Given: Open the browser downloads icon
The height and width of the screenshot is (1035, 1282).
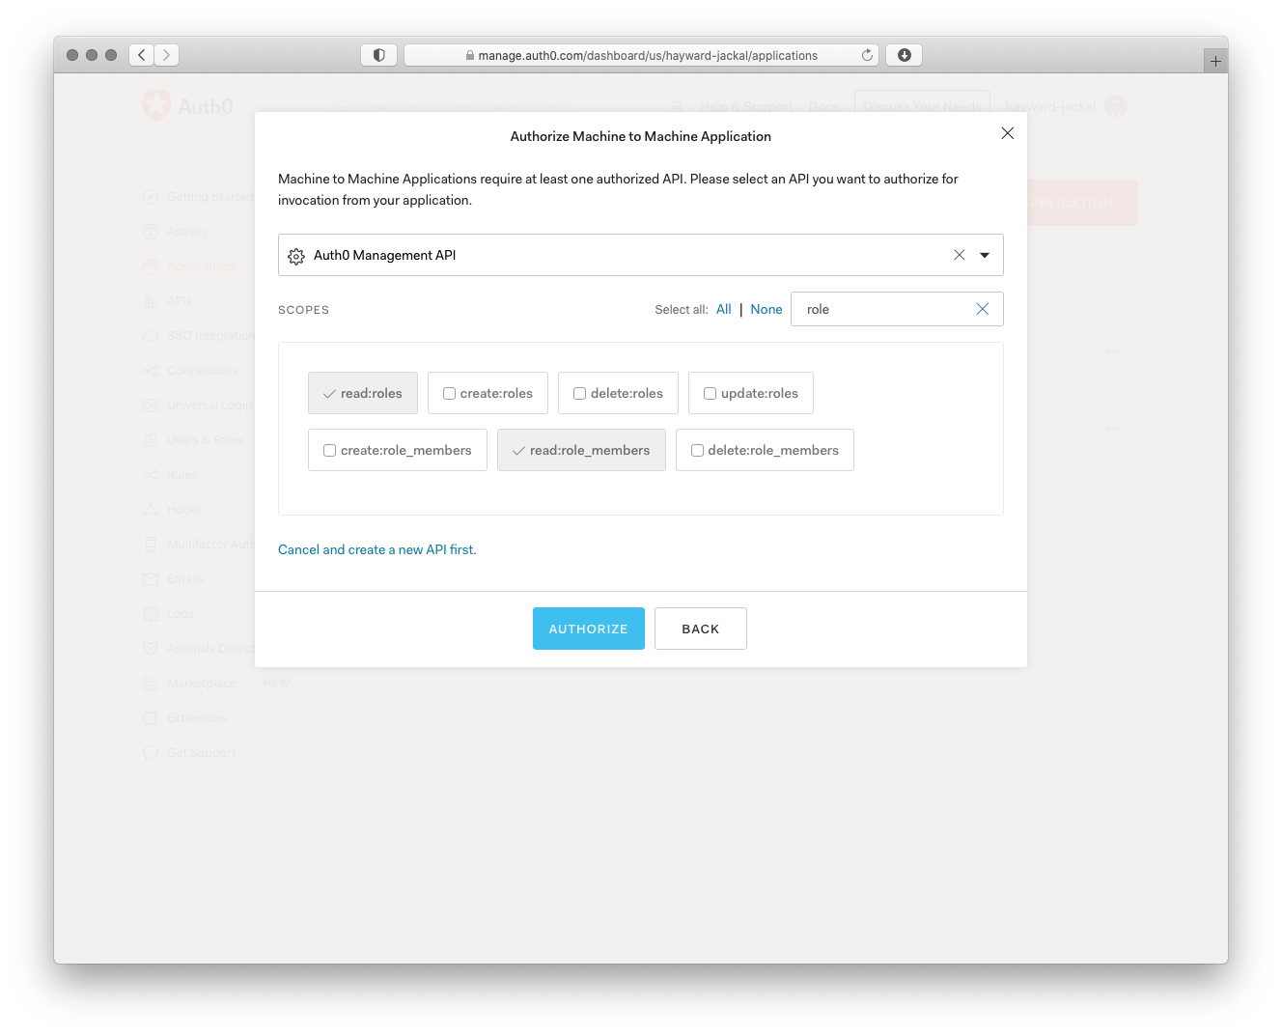Looking at the screenshot, I should tap(905, 55).
